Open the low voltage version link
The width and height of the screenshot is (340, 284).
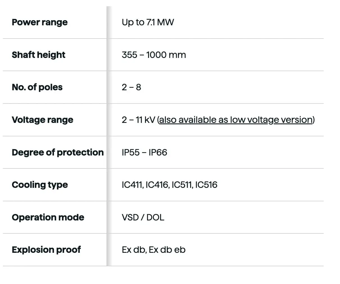click(x=235, y=120)
